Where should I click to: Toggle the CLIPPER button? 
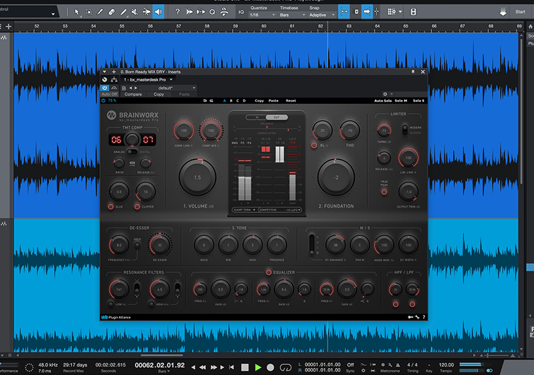coord(137,206)
